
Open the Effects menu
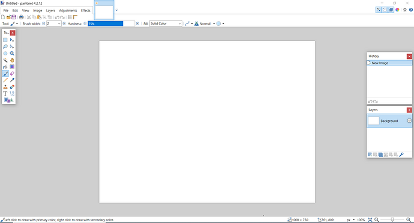86,11
